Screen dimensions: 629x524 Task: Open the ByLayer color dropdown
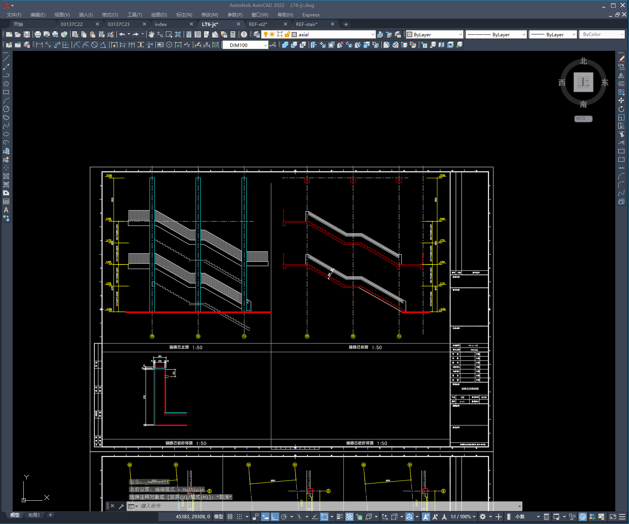coord(460,34)
